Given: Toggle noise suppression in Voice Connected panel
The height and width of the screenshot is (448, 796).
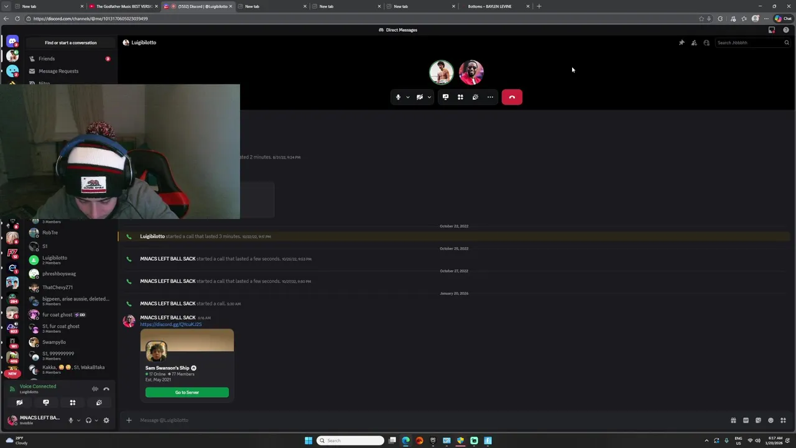Looking at the screenshot, I should (95, 389).
